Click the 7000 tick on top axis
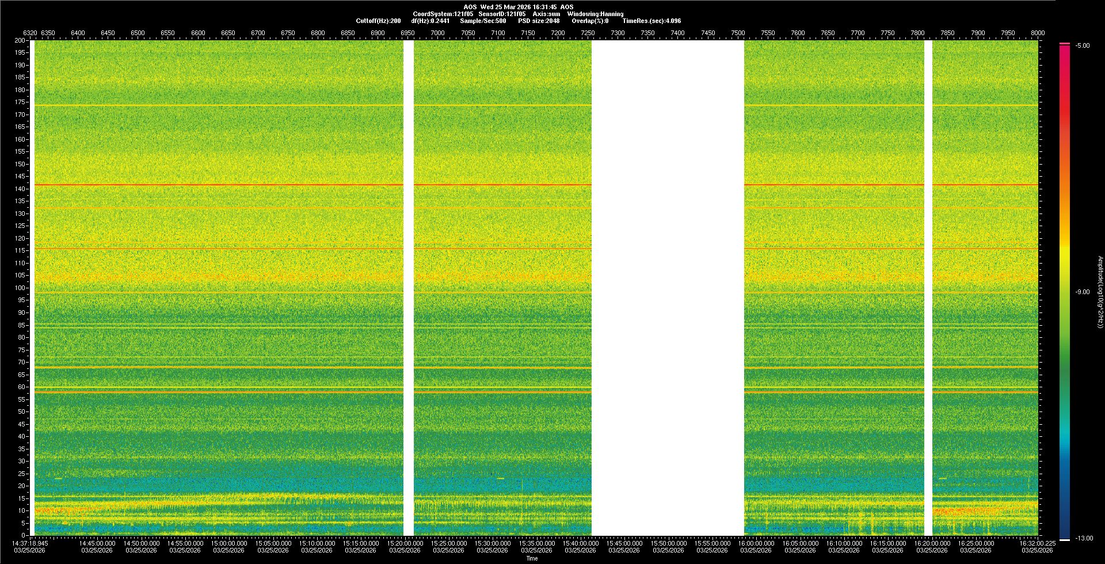Screen dimensions: 1105x564 coord(437,33)
